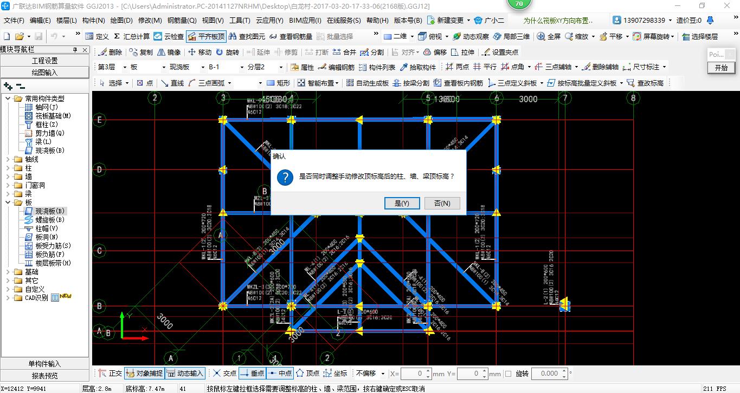Image resolution: width=740 pixels, height=393 pixels.
Task: Click the 合并 tool
Action: [x=344, y=52]
